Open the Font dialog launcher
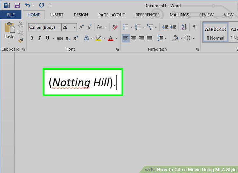The image size is (238, 173). pyautogui.click(x=117, y=49)
